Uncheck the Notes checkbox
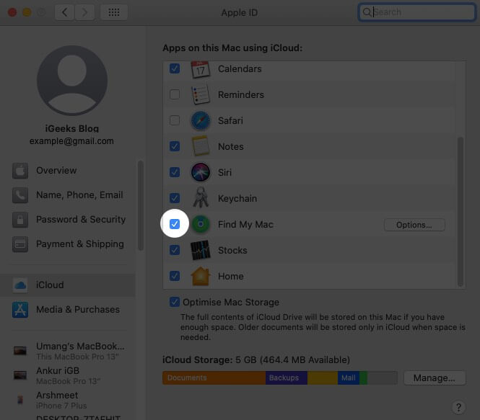The image size is (480, 420). 175,146
